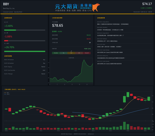155x136 pixels.
Task: Click the analyst count value 20
Action: click(90, 43)
